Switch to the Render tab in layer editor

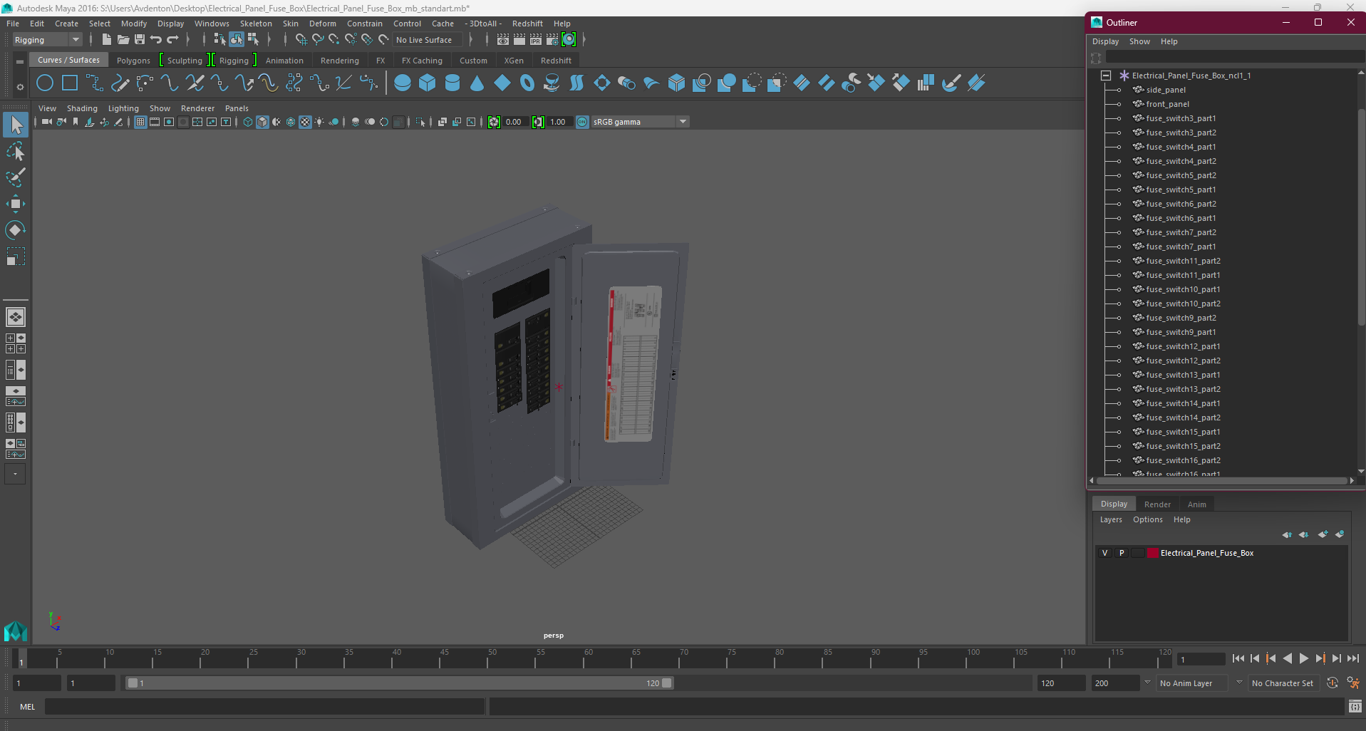[1157, 504]
